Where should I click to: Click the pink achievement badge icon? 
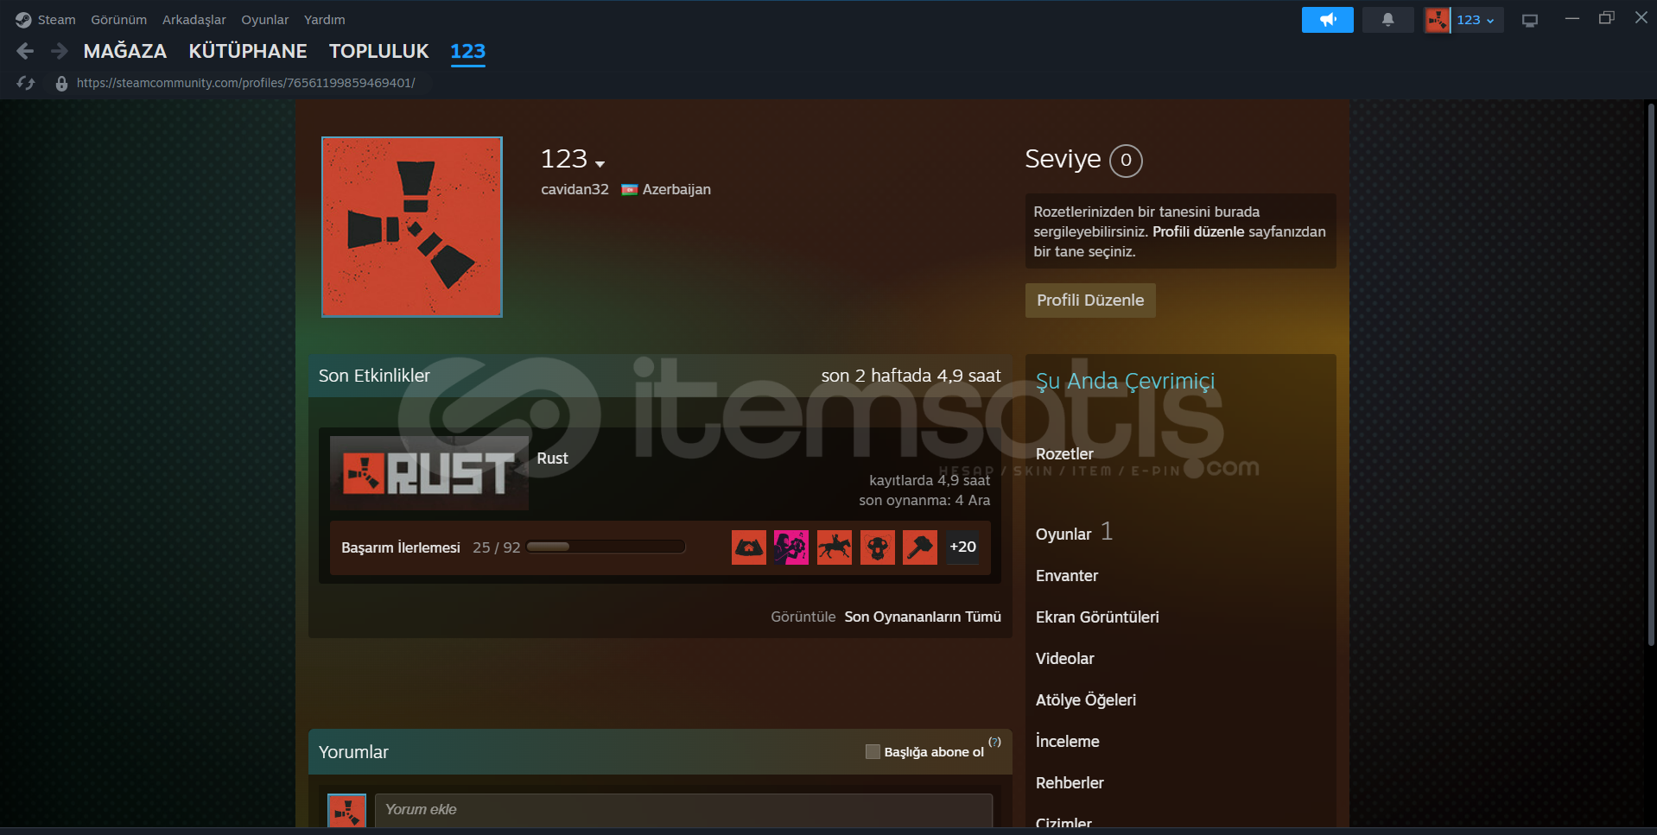(790, 547)
